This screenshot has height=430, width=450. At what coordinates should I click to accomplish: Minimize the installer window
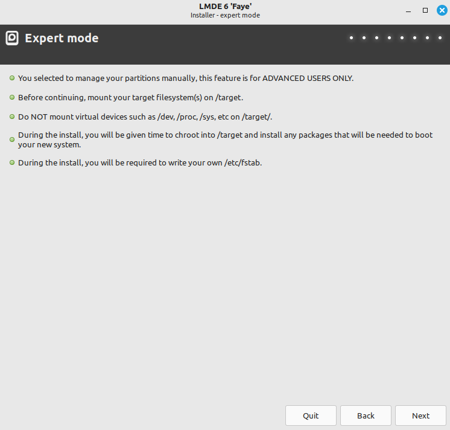click(408, 11)
